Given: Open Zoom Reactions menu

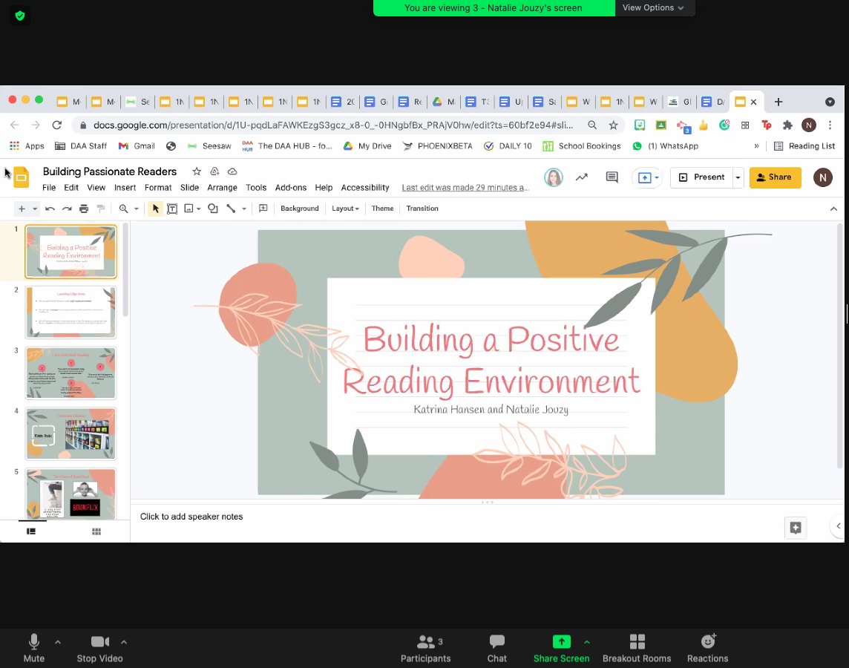Looking at the screenshot, I should point(708,649).
